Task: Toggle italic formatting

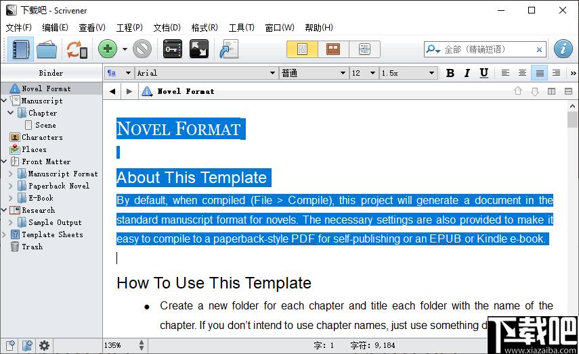Action: coord(467,73)
